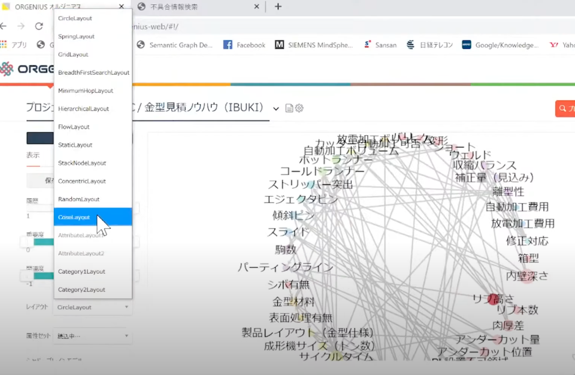Click the ストリッパー突出 node label

coord(310,185)
